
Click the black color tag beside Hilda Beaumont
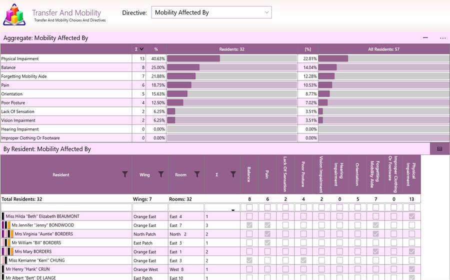pos(3,216)
